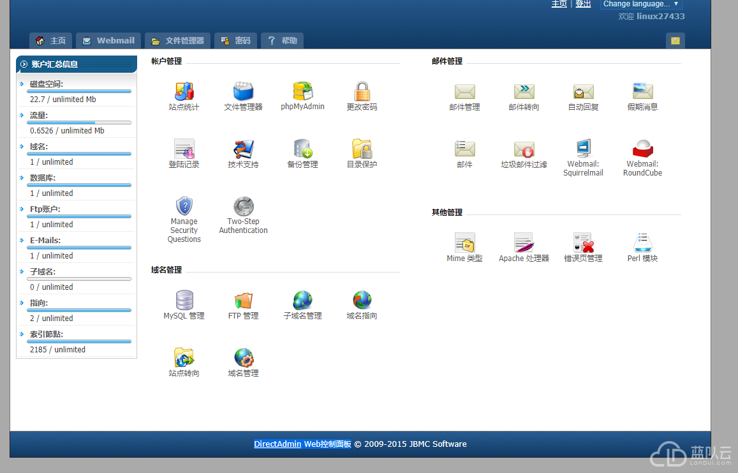Open the message envelope button in navbar
Image resolution: width=738 pixels, height=473 pixels.
pyautogui.click(x=675, y=41)
